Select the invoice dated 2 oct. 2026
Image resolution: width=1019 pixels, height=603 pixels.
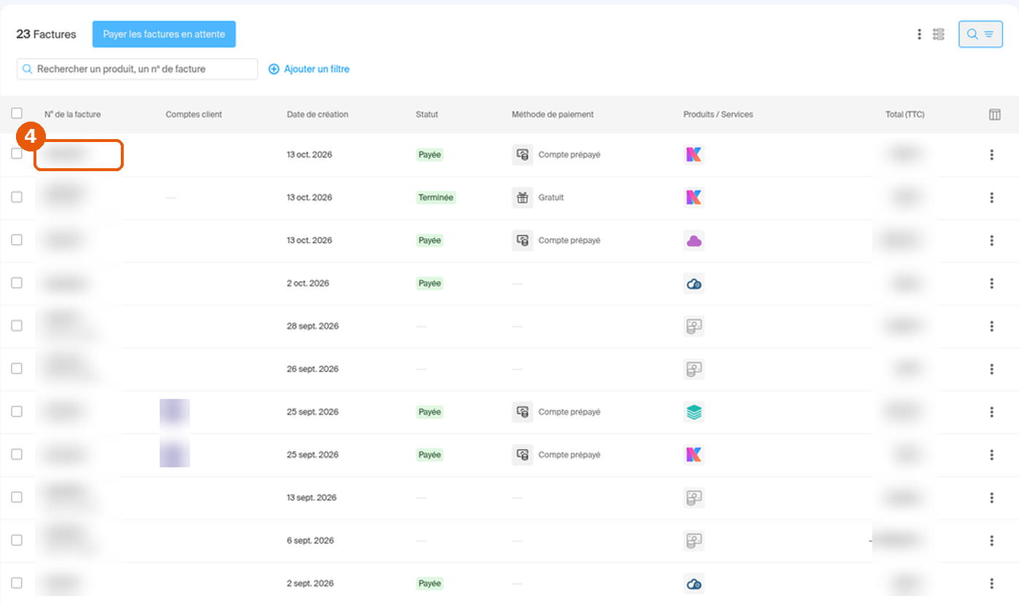17,283
